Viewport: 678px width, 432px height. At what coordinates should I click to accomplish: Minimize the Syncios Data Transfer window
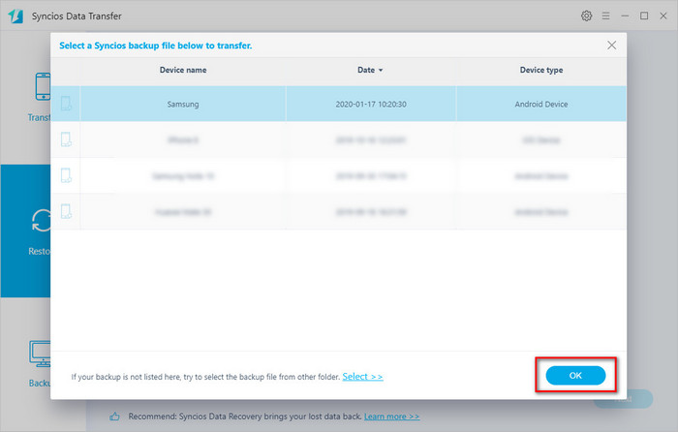pos(625,16)
